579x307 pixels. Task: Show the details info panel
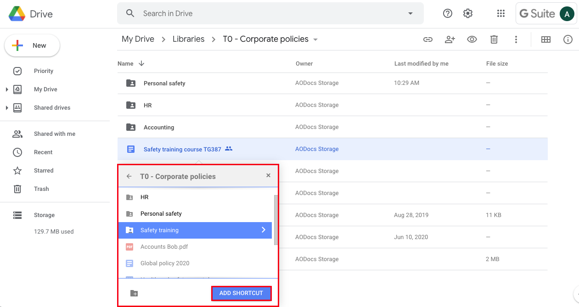pos(568,39)
